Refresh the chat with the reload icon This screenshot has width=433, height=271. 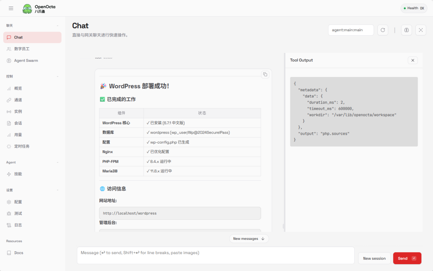[x=383, y=30]
